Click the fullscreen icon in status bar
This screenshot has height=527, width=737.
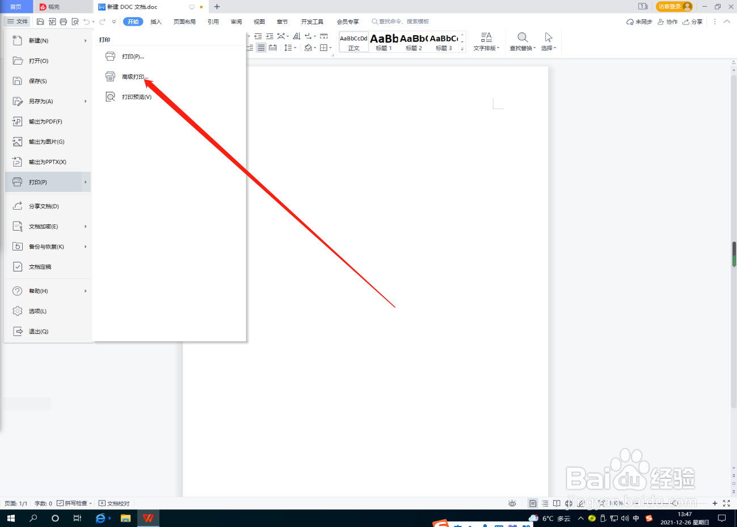coord(726,503)
